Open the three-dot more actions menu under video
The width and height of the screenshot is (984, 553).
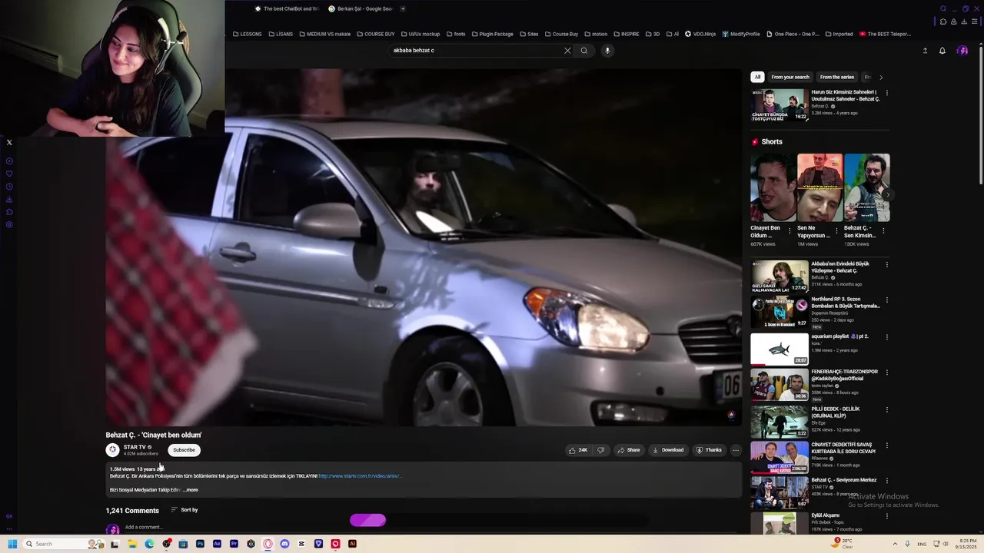click(x=736, y=450)
